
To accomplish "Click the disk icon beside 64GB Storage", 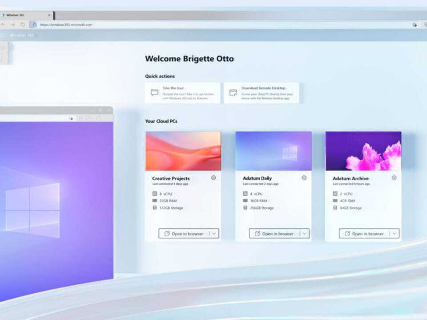I will click(335, 208).
